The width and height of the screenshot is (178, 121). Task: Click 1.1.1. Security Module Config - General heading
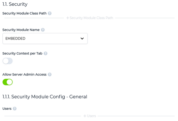[x=45, y=97]
